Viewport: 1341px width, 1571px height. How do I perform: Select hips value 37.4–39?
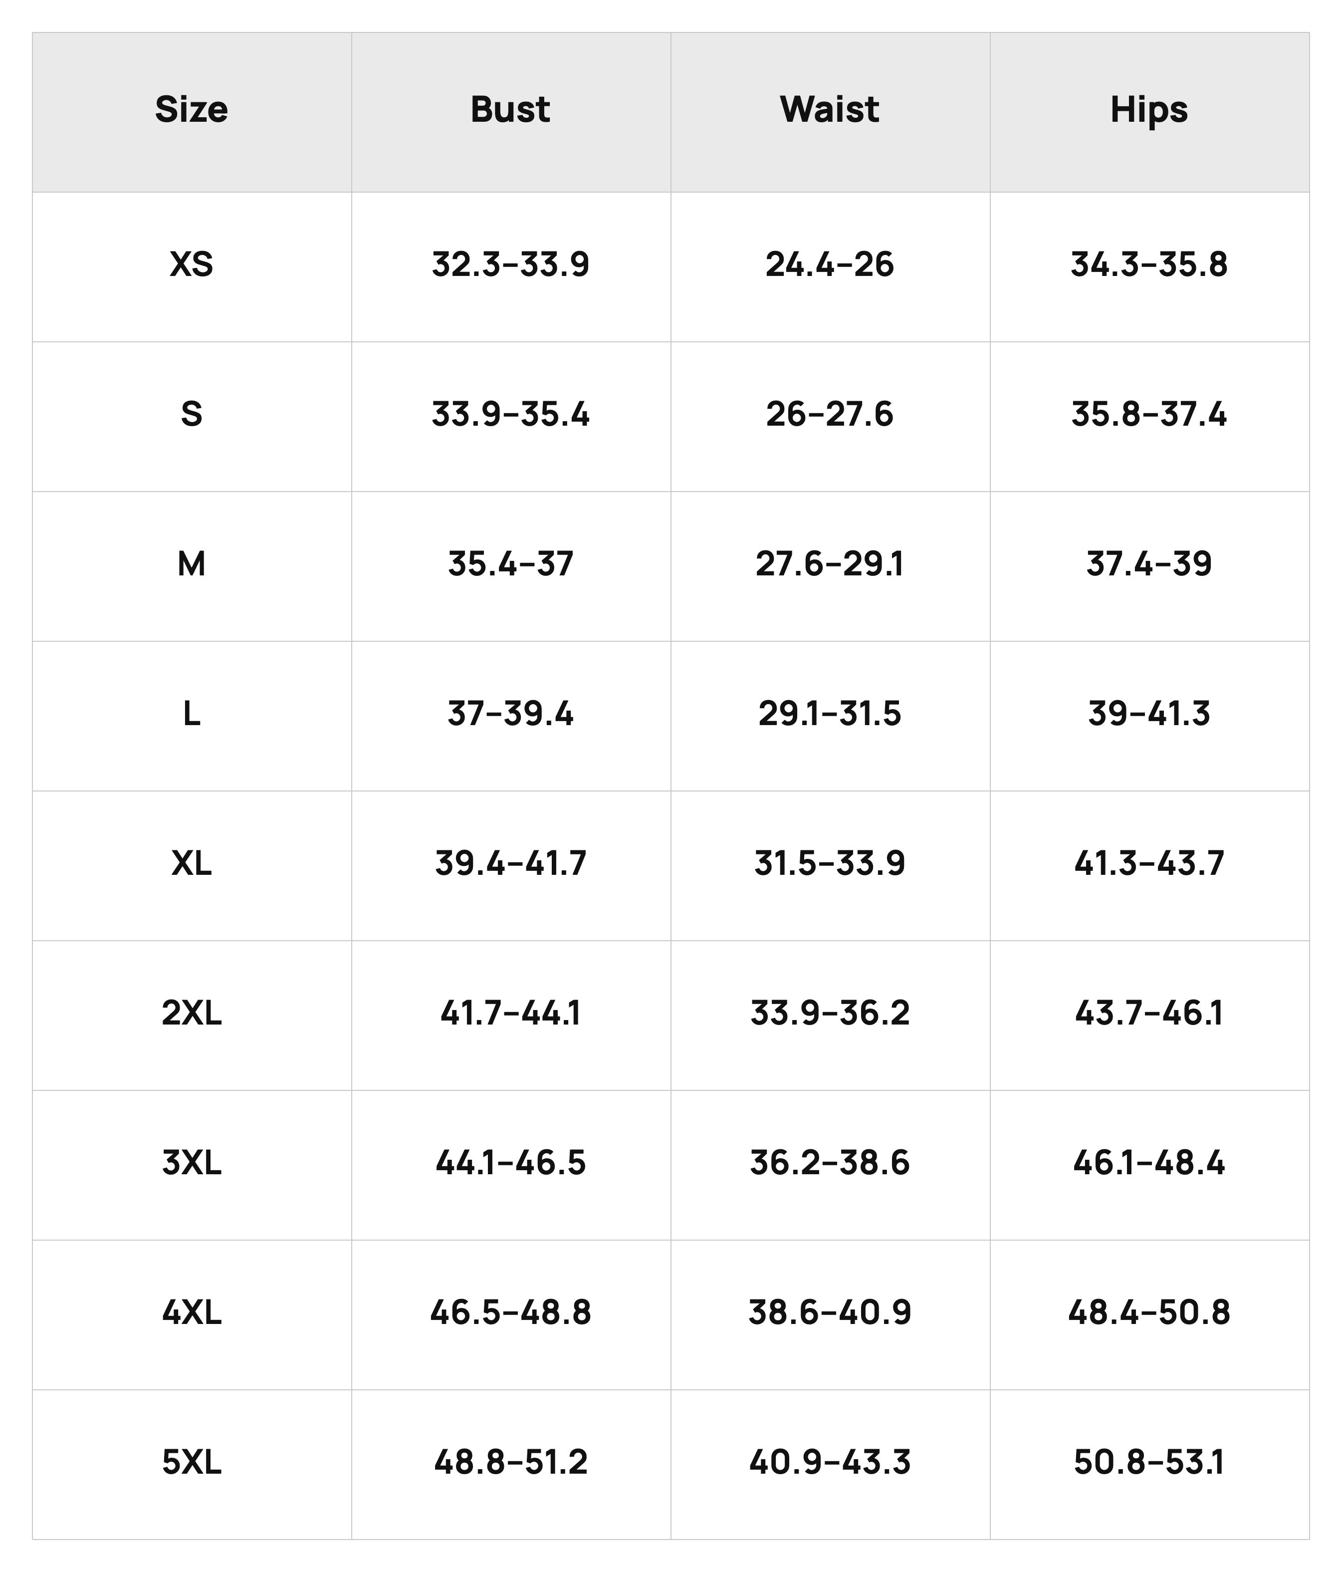[x=1148, y=565]
